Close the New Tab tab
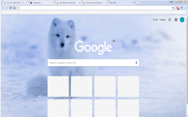This screenshot has width=188, height=117. pos(133,3)
